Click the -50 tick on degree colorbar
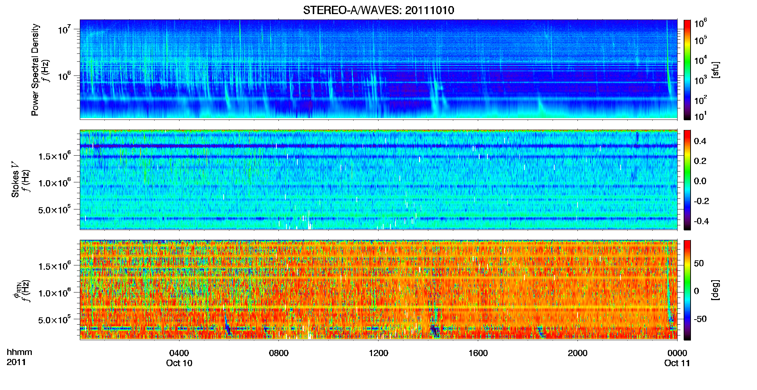Screen dimensions: 757x390 point(700,319)
